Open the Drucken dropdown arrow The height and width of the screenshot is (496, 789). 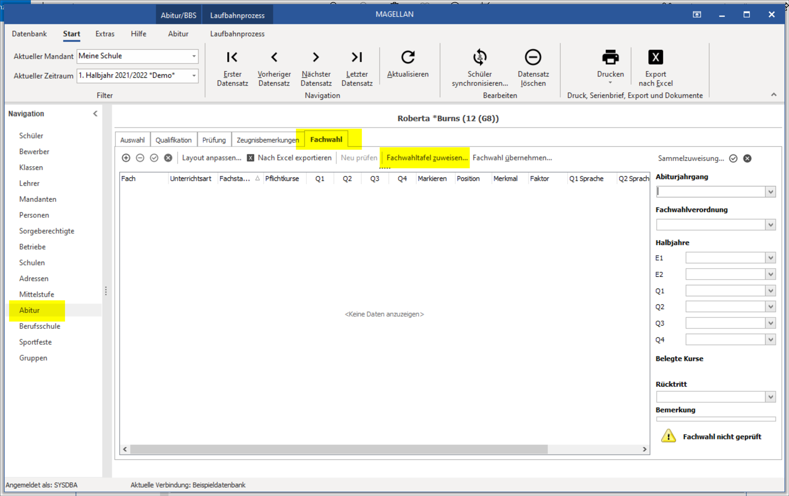(610, 83)
